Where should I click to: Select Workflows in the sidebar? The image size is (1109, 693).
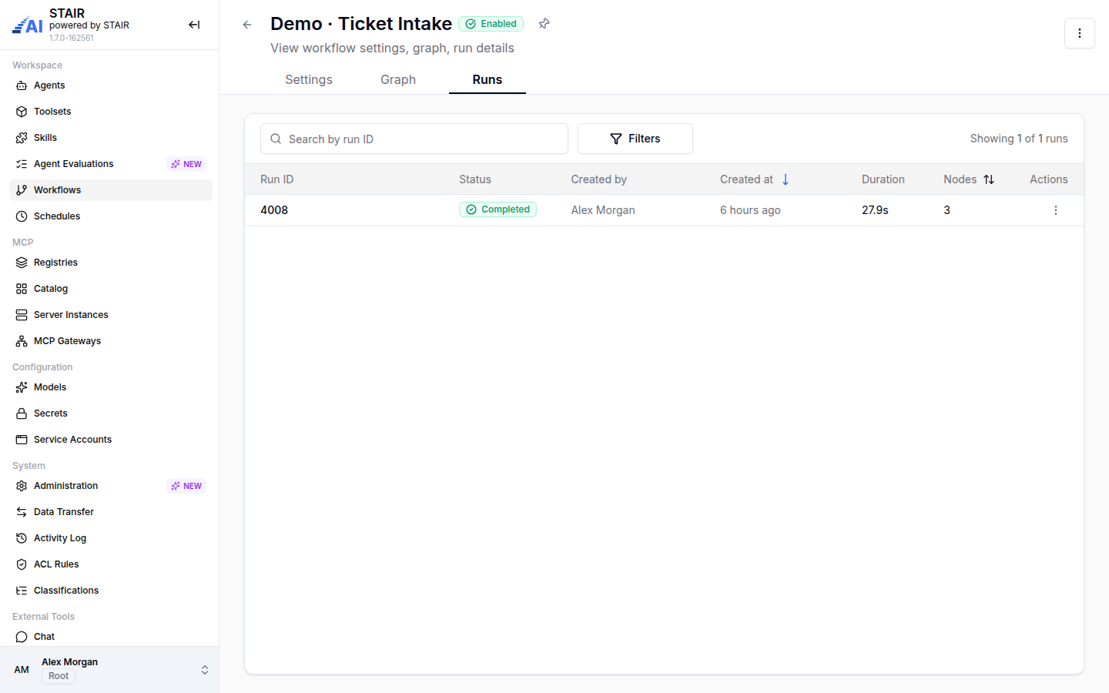point(111,190)
